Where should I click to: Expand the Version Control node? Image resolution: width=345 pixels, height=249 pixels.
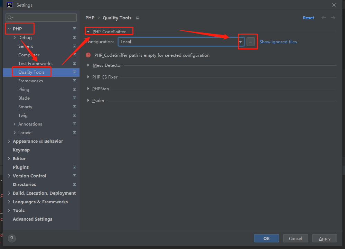(9, 176)
